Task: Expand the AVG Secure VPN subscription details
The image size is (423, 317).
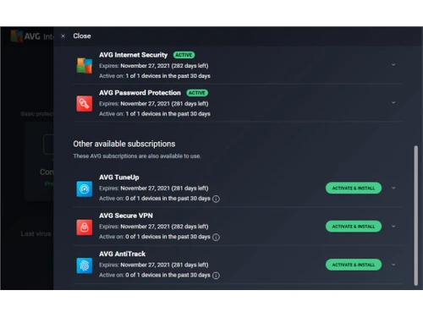Action: tap(393, 227)
